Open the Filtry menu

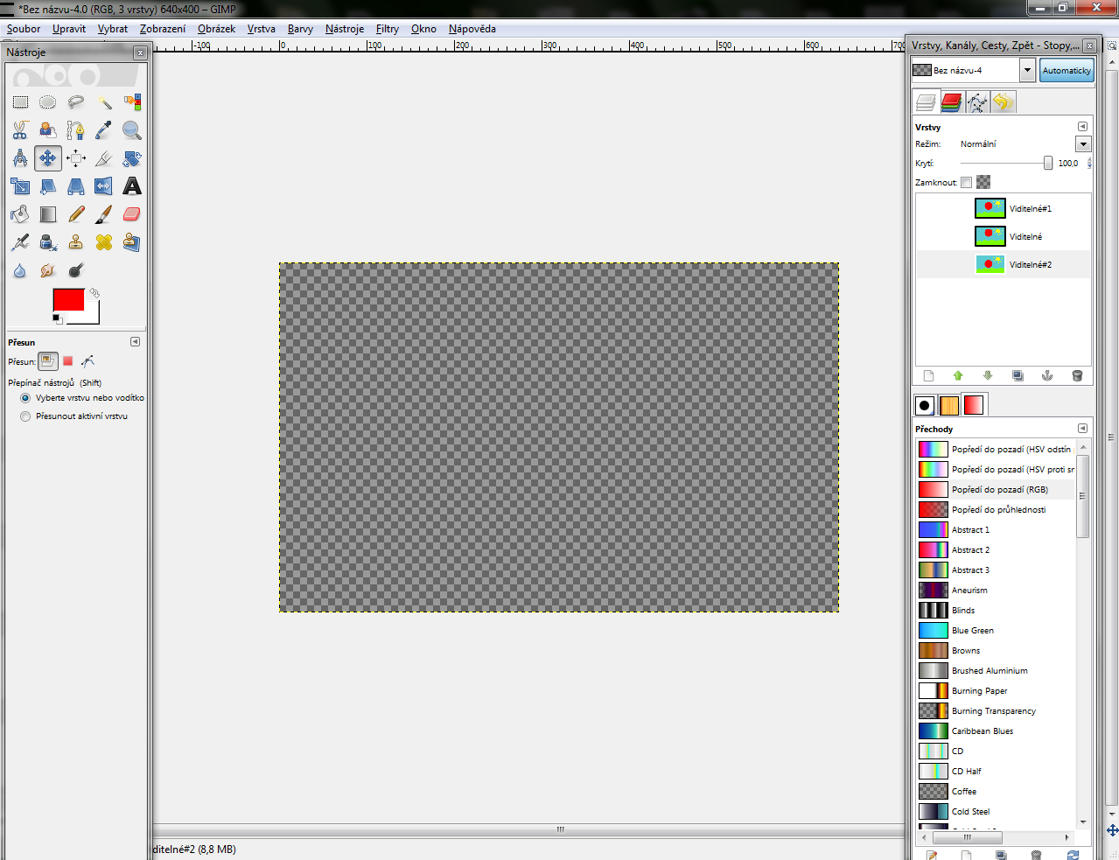pos(387,29)
